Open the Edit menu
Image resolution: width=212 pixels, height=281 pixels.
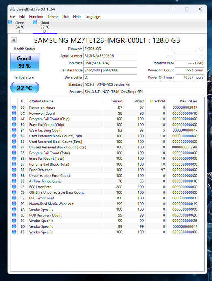click(x=22, y=17)
